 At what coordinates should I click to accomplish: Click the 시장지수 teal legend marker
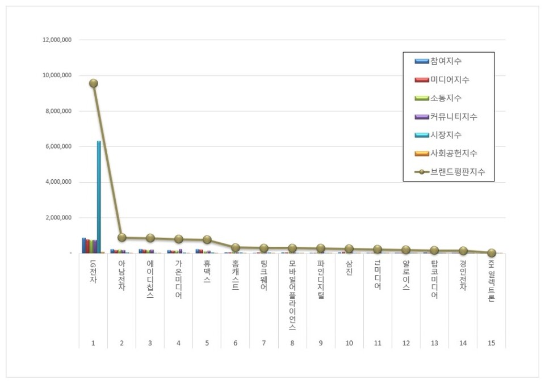coord(422,135)
